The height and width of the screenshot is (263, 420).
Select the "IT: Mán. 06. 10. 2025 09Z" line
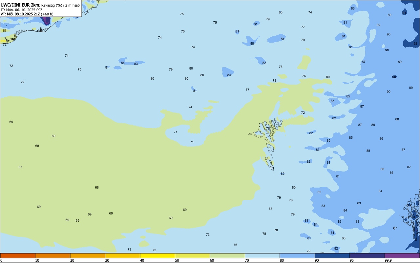22,10
